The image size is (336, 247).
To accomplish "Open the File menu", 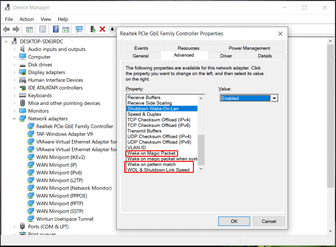I will pos(9,19).
